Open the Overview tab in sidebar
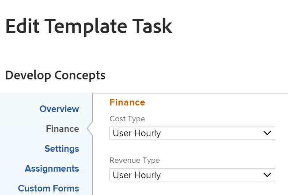Viewport: 288px width, 195px height. coord(59,109)
